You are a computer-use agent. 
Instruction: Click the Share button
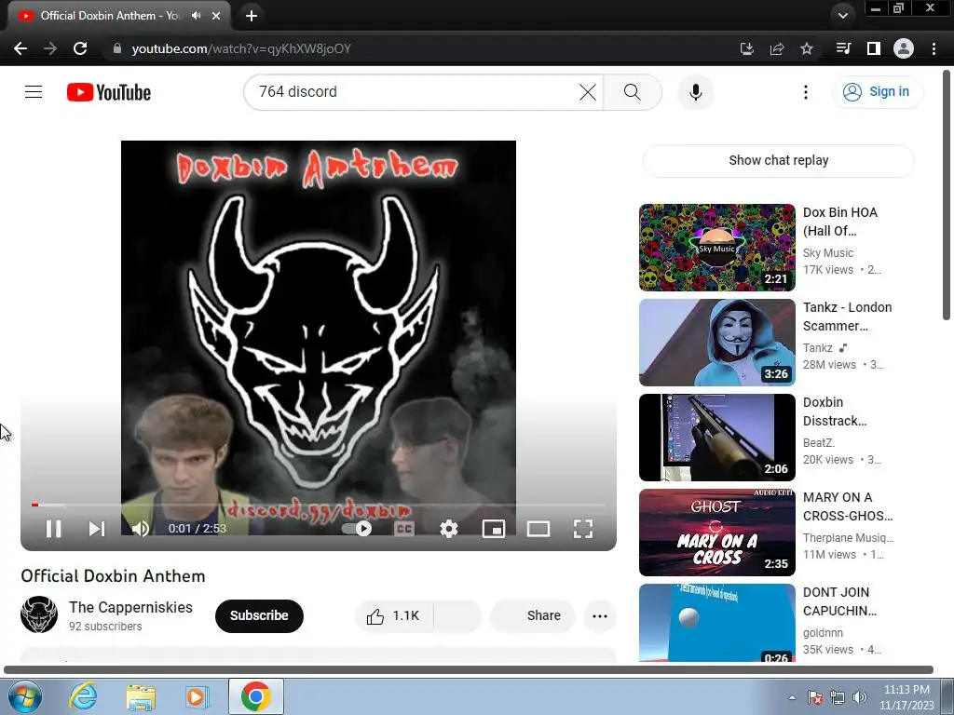pyautogui.click(x=533, y=616)
